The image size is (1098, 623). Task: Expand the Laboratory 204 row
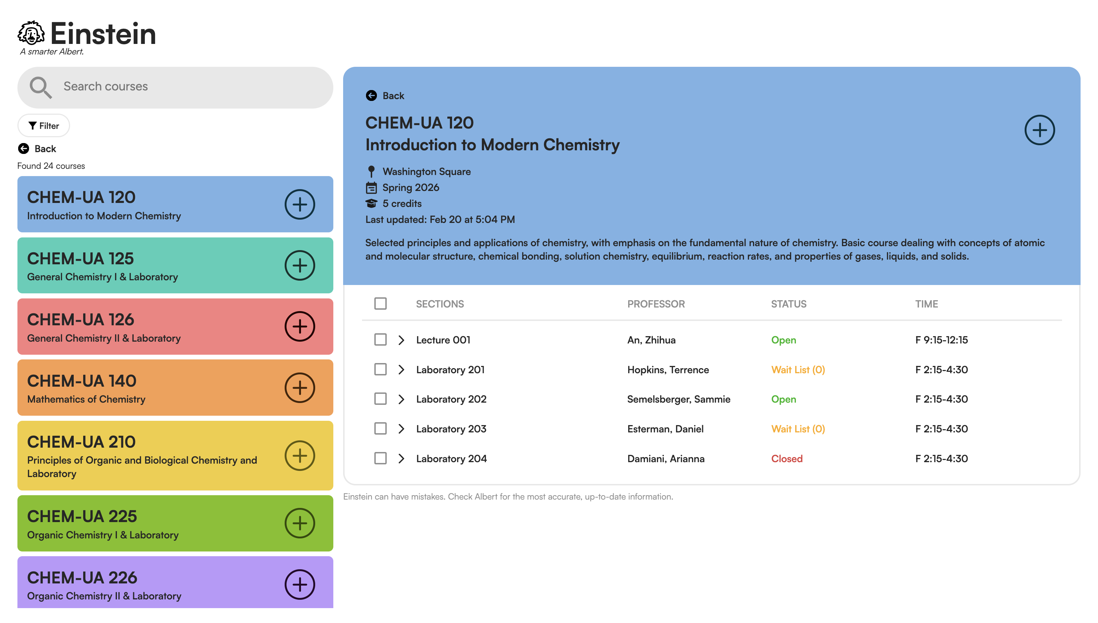pyautogui.click(x=401, y=458)
